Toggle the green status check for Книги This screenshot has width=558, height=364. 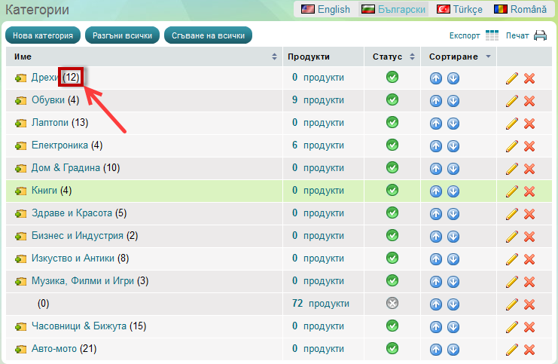tap(392, 190)
